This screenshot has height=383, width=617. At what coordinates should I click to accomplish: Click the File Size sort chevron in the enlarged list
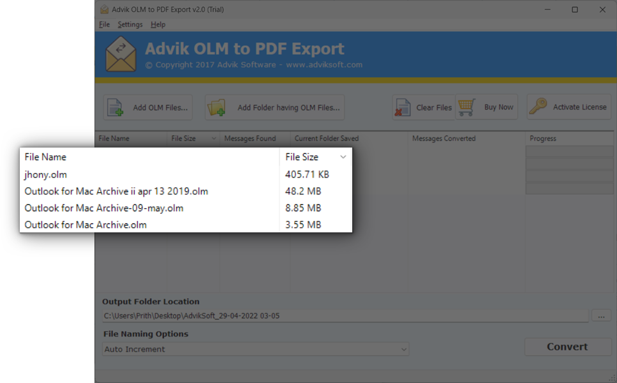[343, 157]
